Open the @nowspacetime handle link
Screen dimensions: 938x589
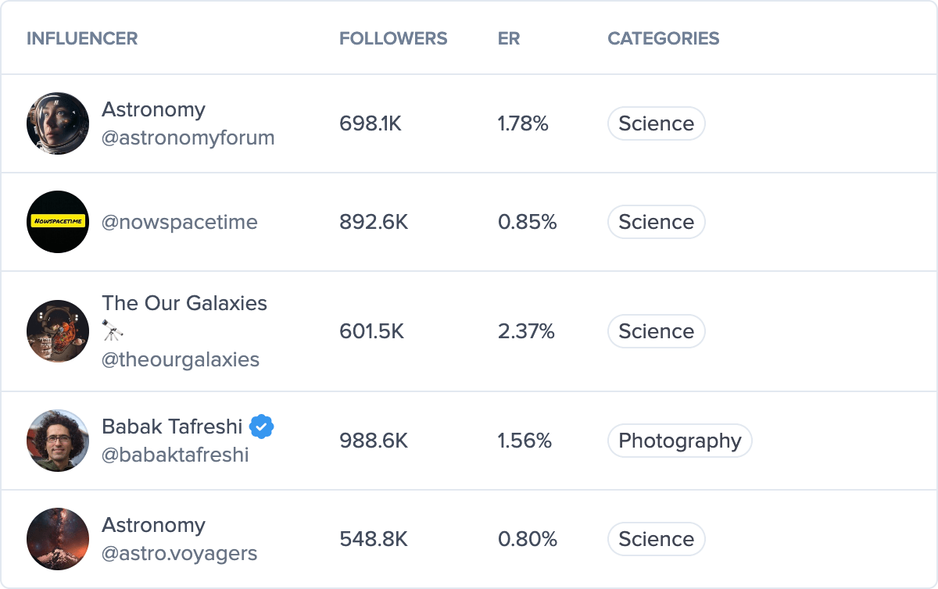pos(180,222)
